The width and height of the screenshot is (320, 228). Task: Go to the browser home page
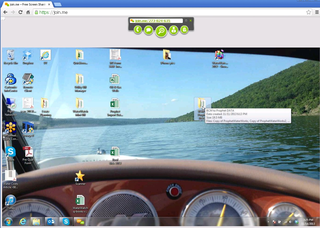(x=28, y=12)
